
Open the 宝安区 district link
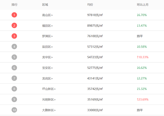click(47, 68)
